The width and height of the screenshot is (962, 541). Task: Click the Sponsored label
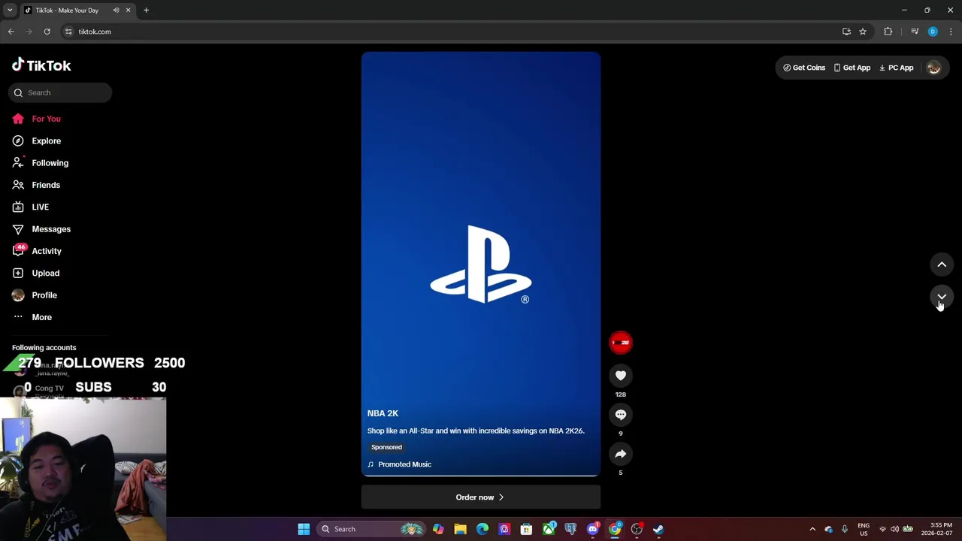point(386,447)
